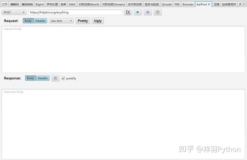Open the 压缩 tab
247x160 pixels.
[217, 5]
